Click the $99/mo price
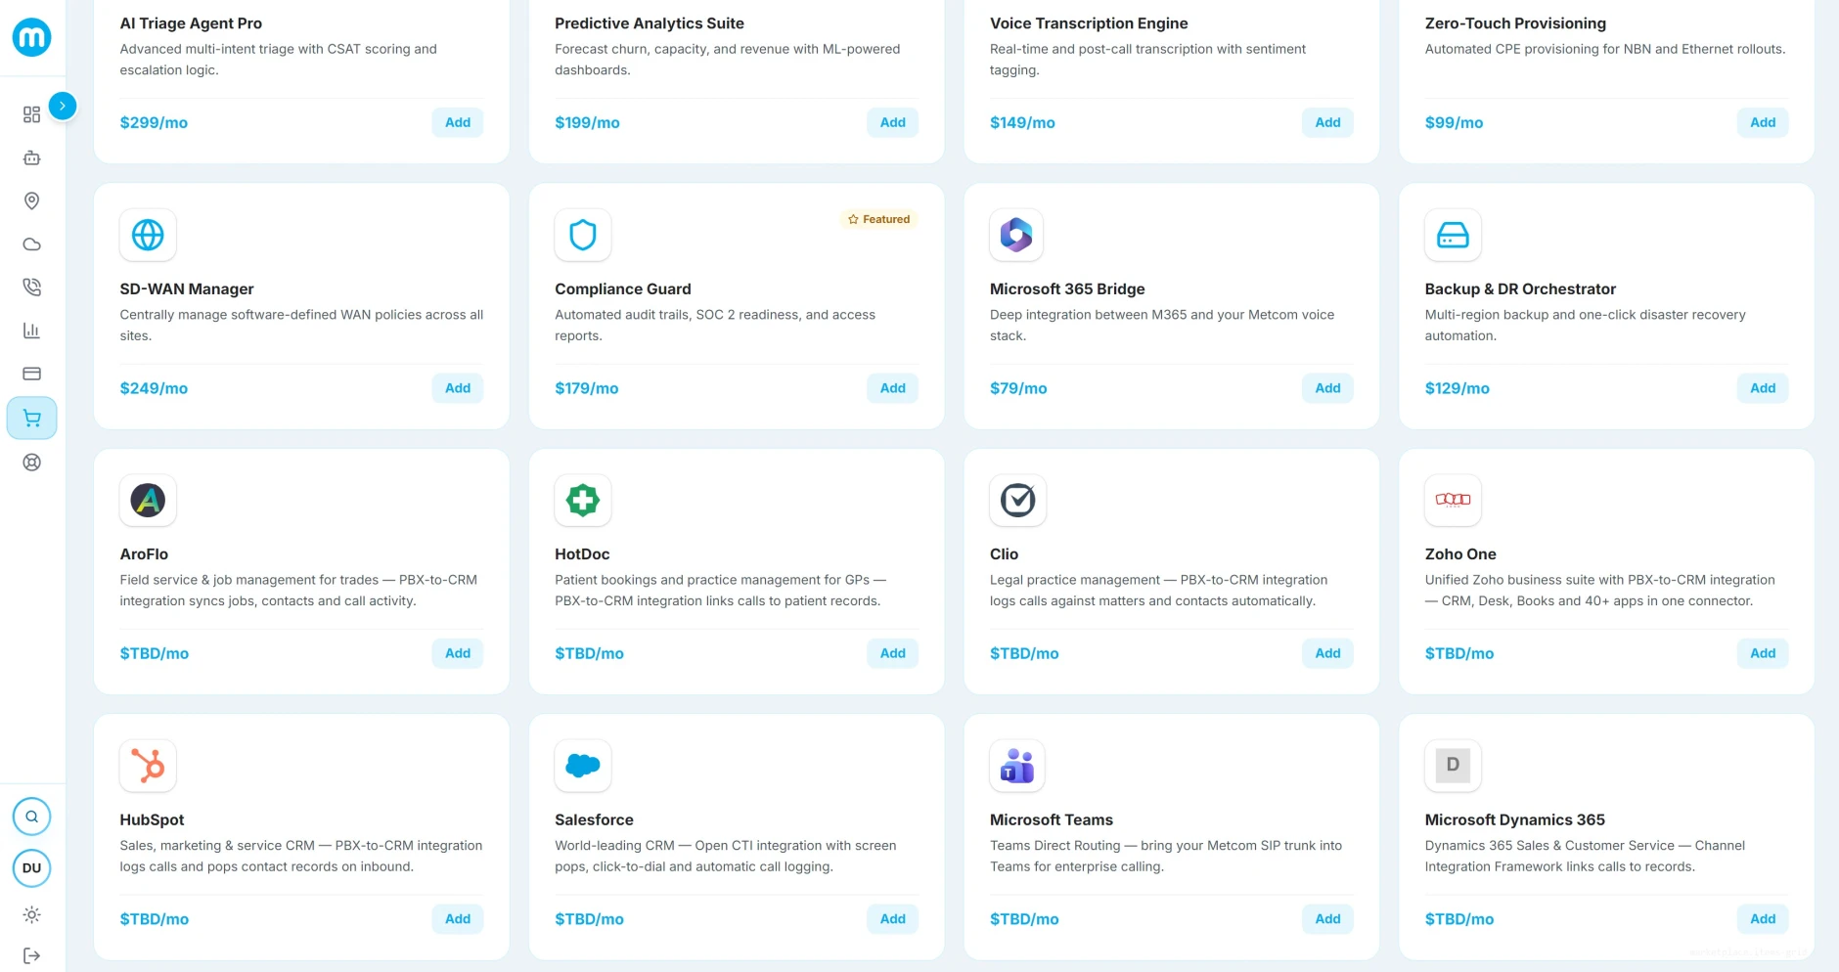Screen dimensions: 1839x972 pos(1454,123)
